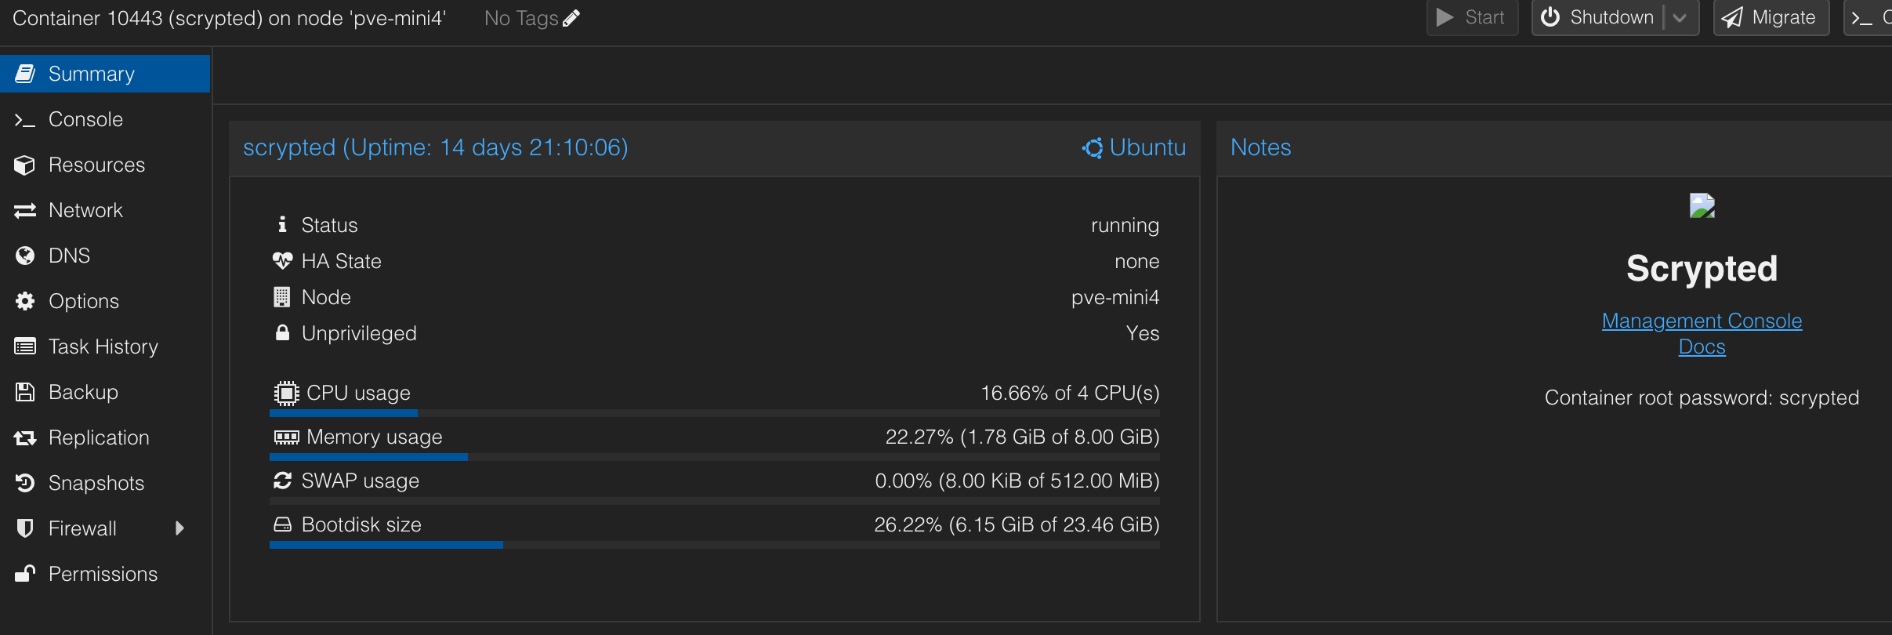Click the Migrate button
1892x635 pixels.
point(1771,17)
